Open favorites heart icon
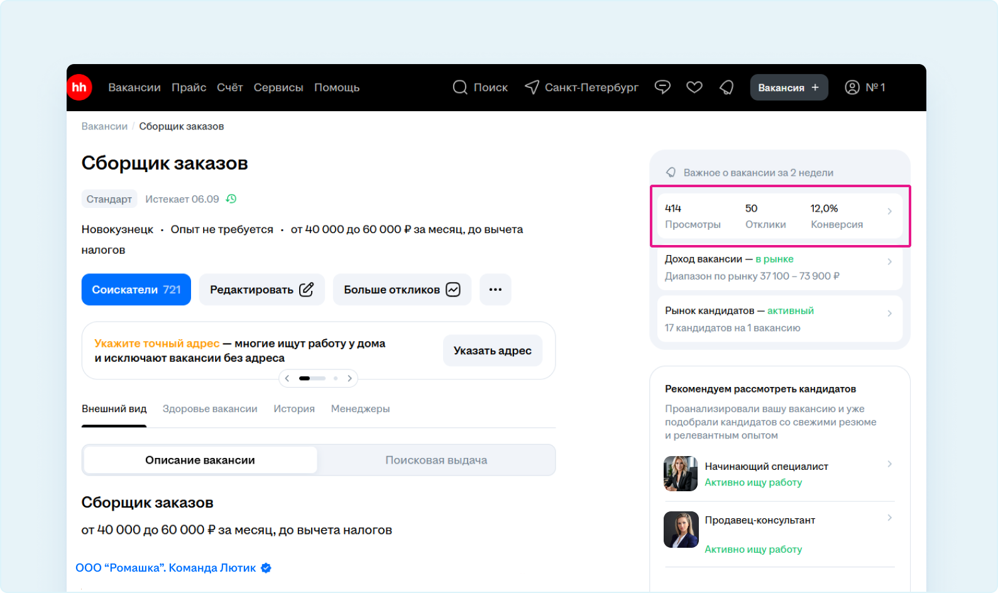The width and height of the screenshot is (998, 593). coord(694,87)
